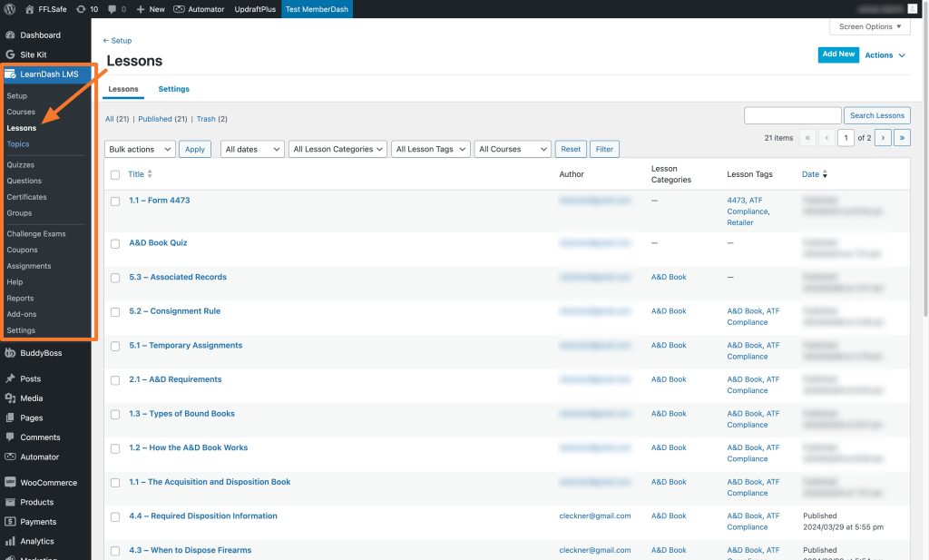This screenshot has width=929, height=560.
Task: Click the updates icon showing 10
Action: (x=81, y=9)
